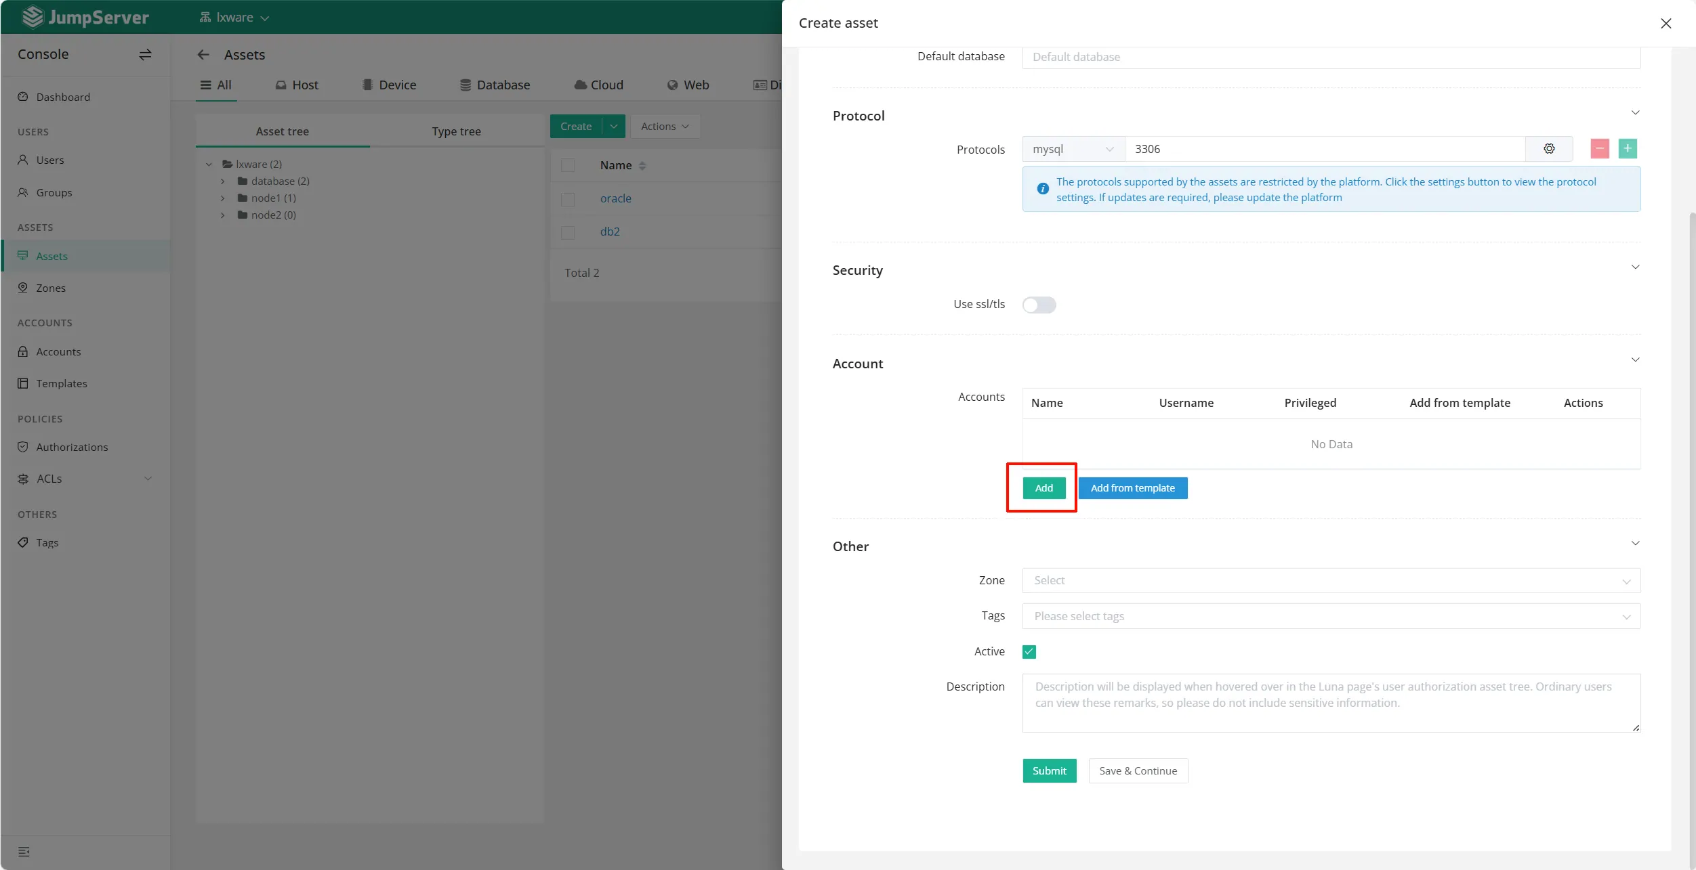This screenshot has height=870, width=1696.
Task: Expand node1 tree folder
Action: pos(222,198)
